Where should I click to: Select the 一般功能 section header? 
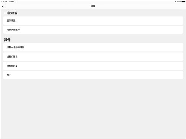(11, 13)
